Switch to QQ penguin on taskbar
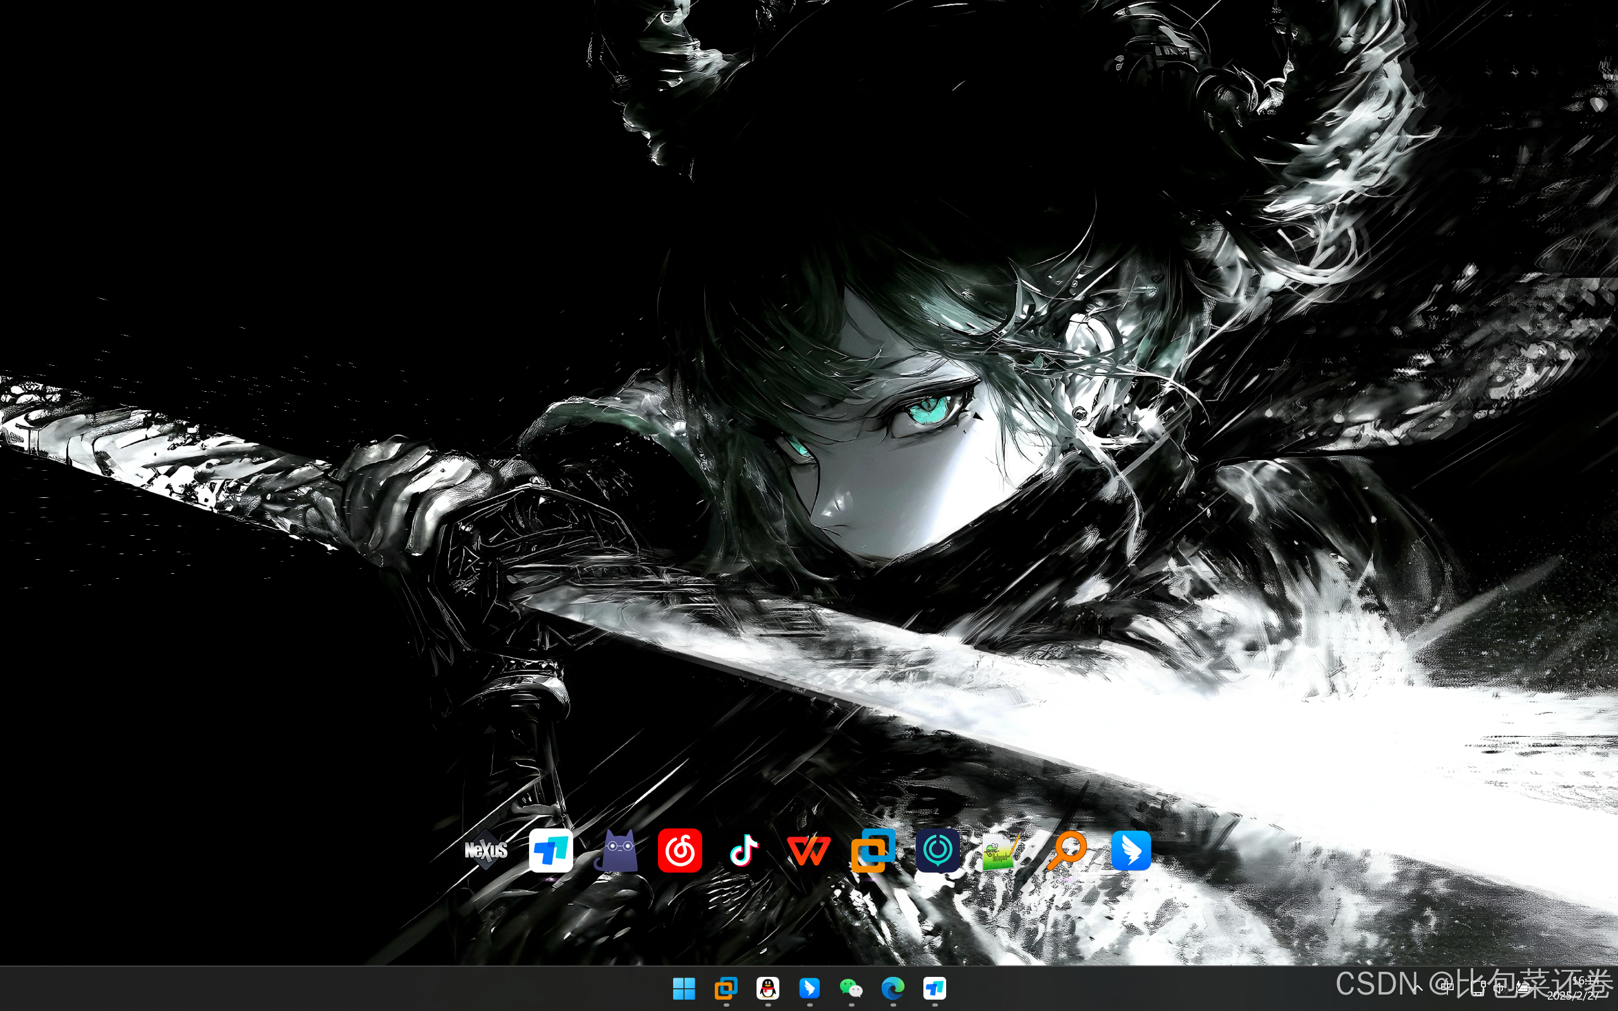 click(767, 988)
